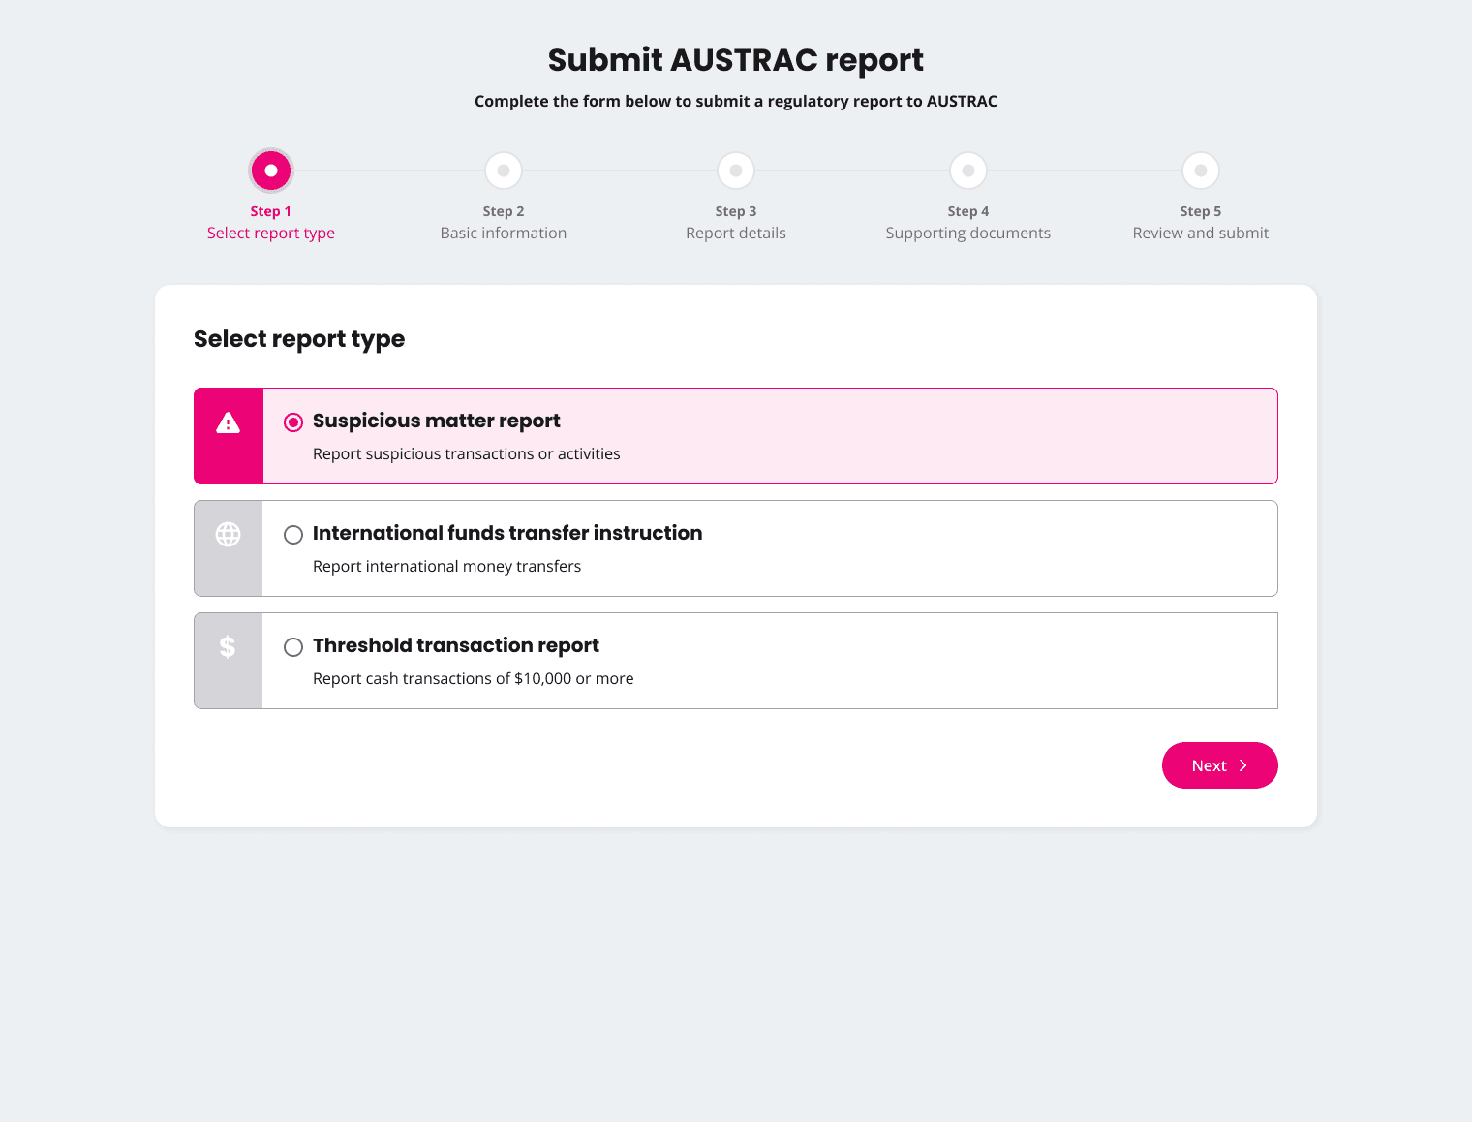
Task: Jump to Supporting documents step label
Action: coord(968,234)
